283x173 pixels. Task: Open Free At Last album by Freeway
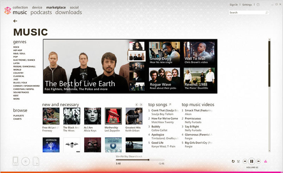click(51, 116)
